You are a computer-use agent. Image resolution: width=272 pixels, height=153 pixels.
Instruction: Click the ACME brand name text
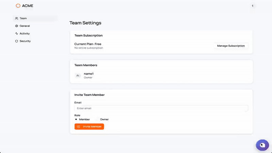tap(28, 6)
